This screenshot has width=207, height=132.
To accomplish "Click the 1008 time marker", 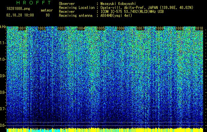I will pos(160,28).
